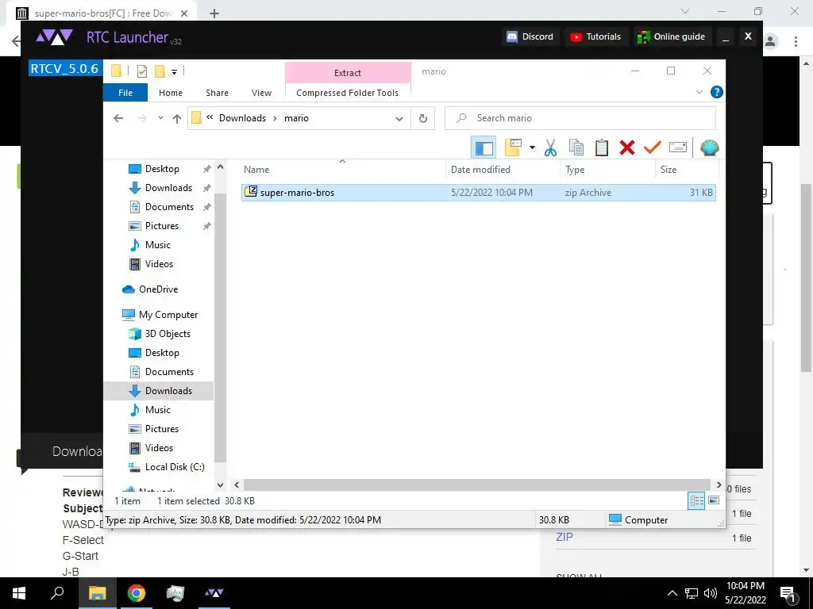Image resolution: width=813 pixels, height=609 pixels.
Task: Open Music under Quick access
Action: click(x=158, y=245)
